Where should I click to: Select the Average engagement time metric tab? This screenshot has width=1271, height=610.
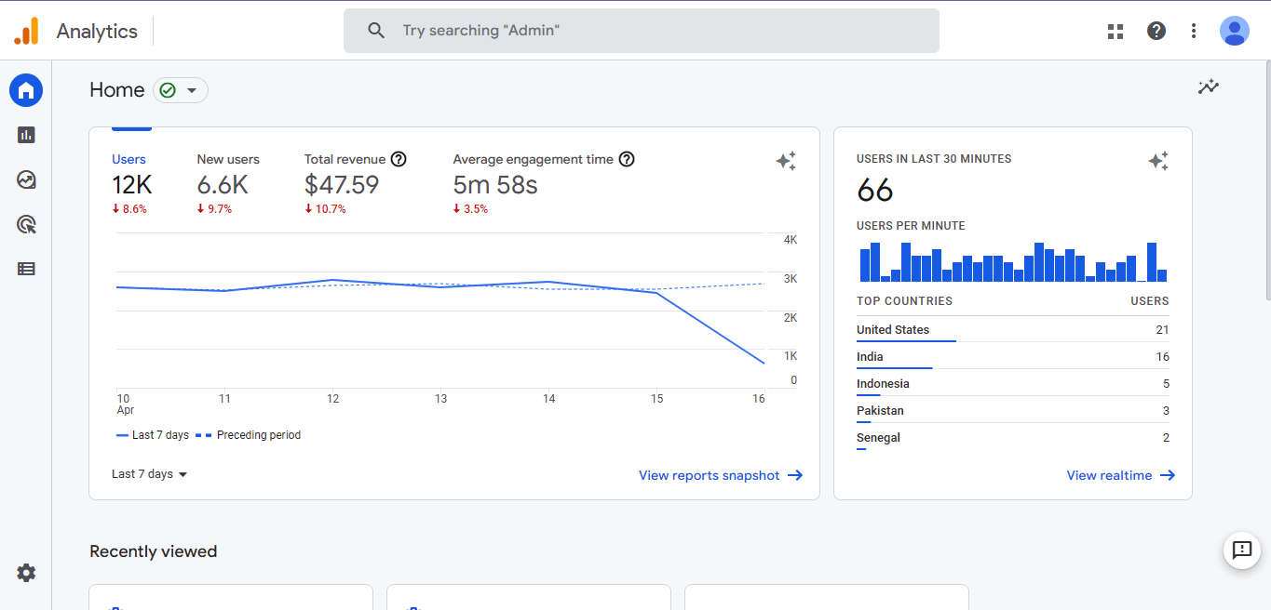point(544,183)
